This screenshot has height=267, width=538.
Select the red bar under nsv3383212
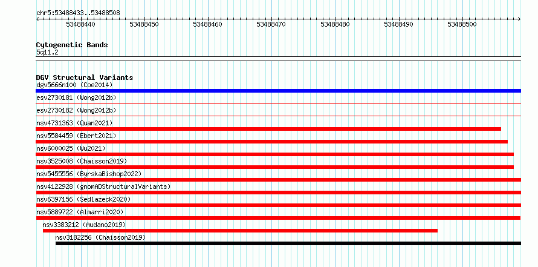point(240,231)
